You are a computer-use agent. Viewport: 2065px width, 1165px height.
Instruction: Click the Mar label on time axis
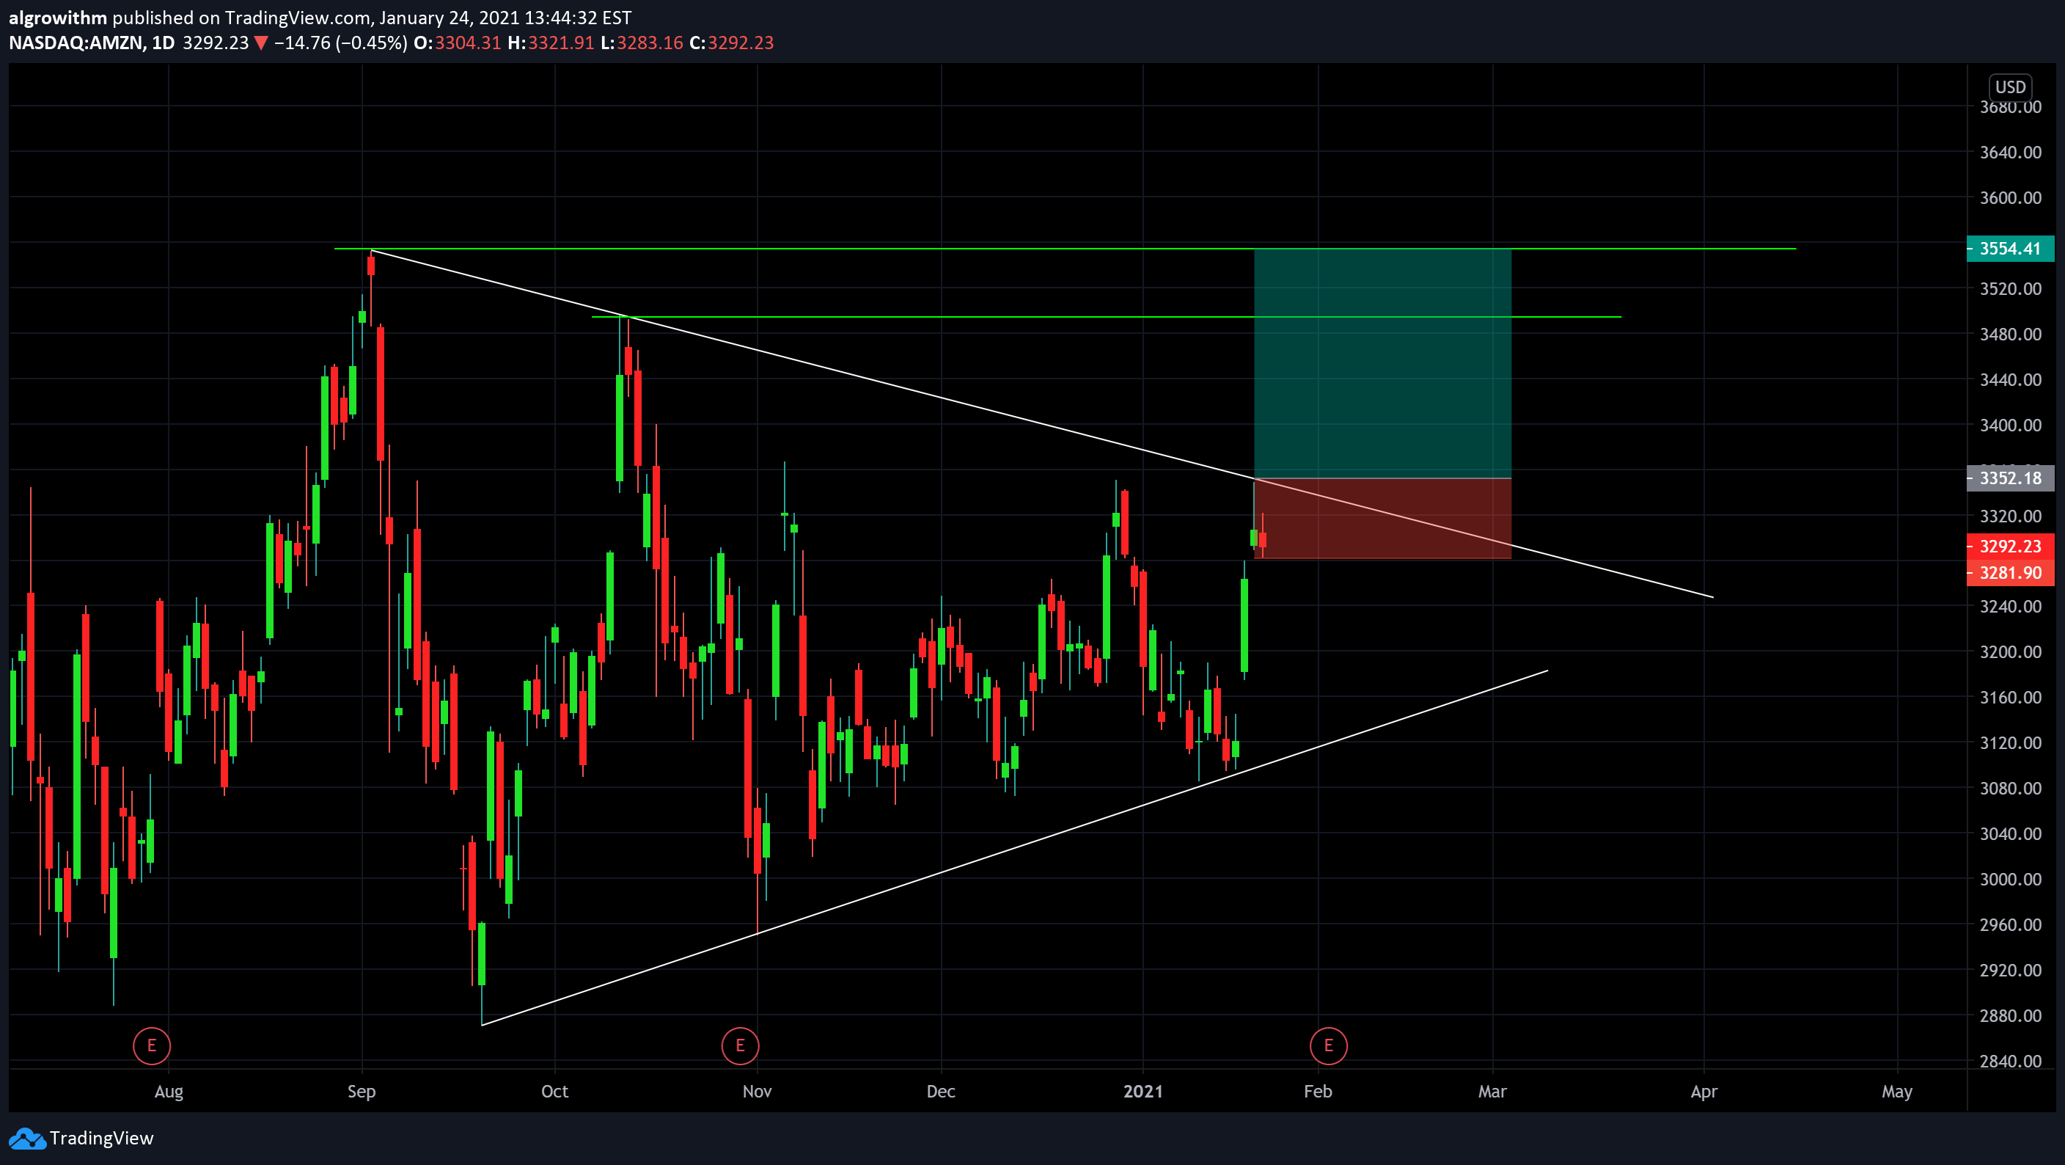point(1492,1091)
